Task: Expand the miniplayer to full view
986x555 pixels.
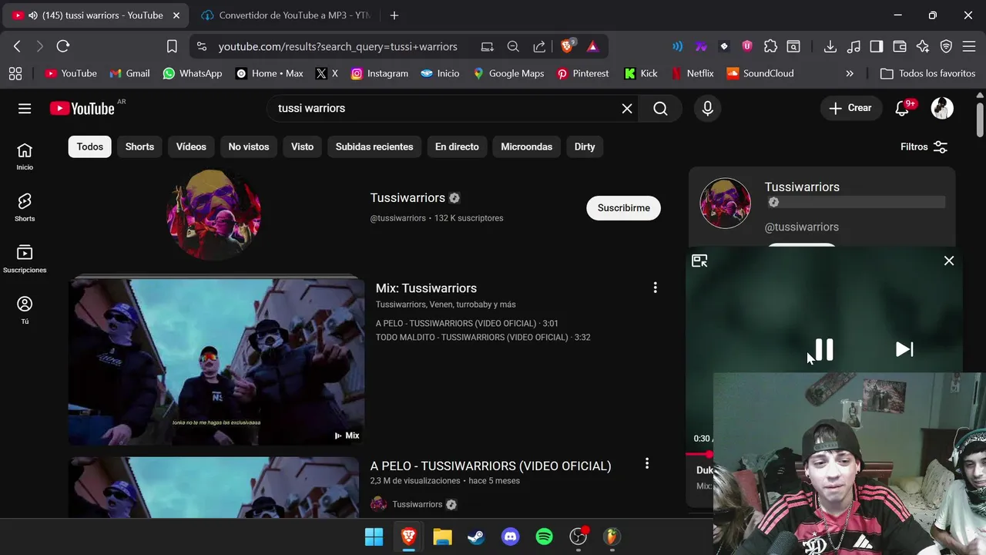Action: click(x=699, y=261)
